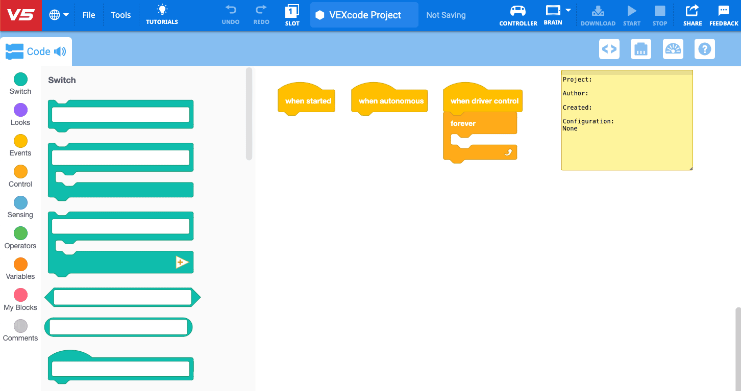The image size is (741, 391).
Task: Open the code viewer
Action: 609,49
